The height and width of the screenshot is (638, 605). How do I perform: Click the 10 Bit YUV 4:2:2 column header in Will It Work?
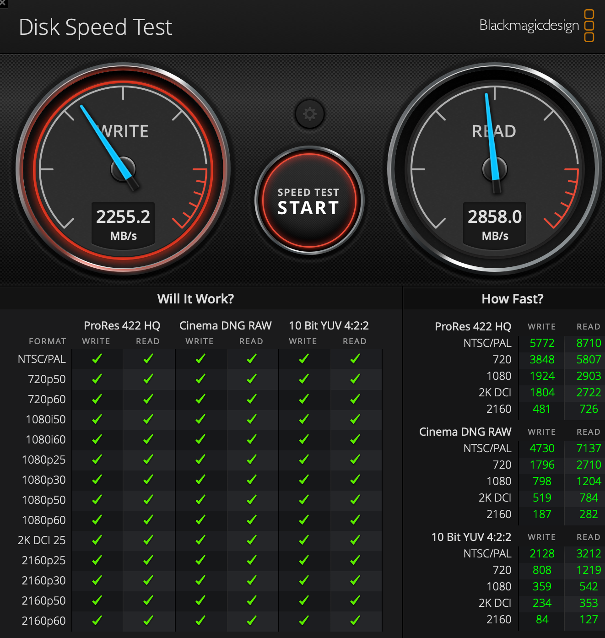click(329, 325)
